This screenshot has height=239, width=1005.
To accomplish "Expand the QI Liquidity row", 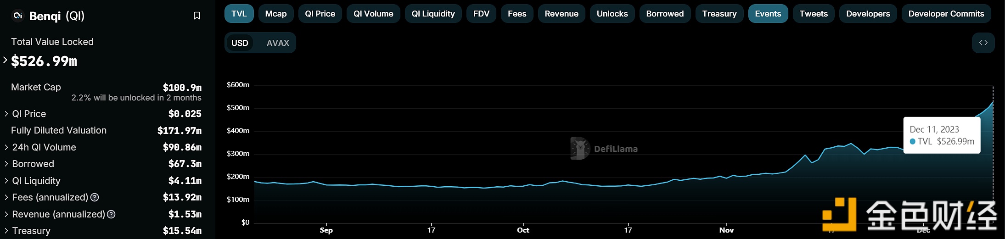I will [x=6, y=181].
